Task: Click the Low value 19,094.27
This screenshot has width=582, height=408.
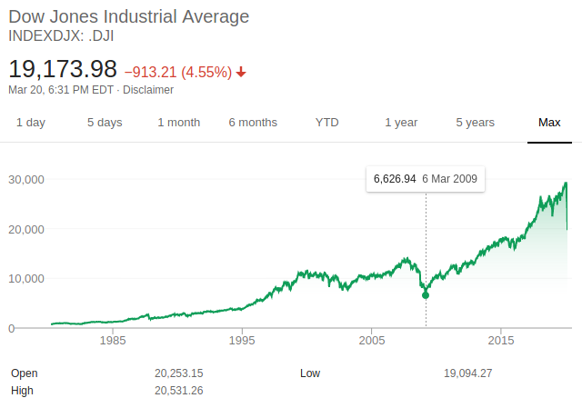Action: (467, 373)
